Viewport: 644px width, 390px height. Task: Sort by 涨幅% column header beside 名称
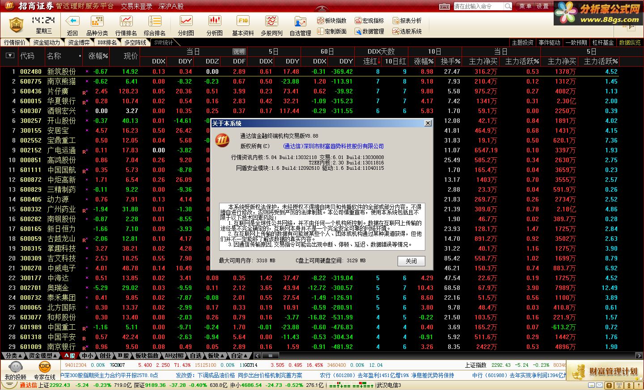[98, 56]
